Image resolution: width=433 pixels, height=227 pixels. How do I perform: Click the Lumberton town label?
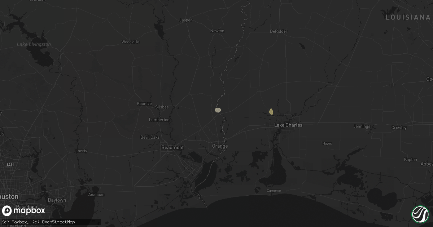pyautogui.click(x=159, y=120)
